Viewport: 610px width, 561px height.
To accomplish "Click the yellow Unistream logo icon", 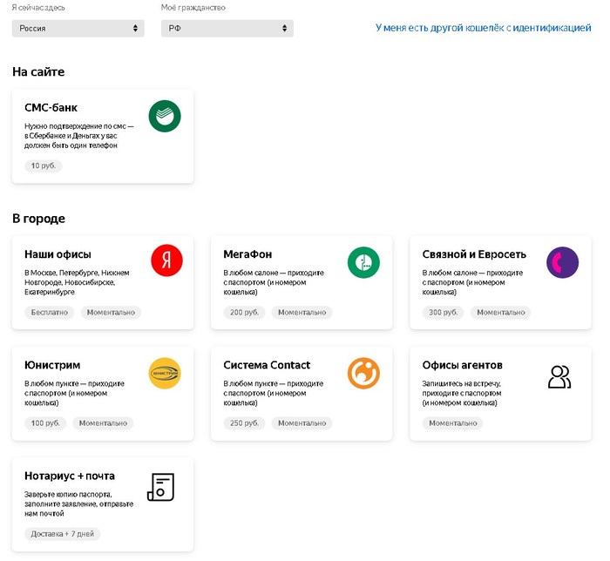I will pos(165,373).
